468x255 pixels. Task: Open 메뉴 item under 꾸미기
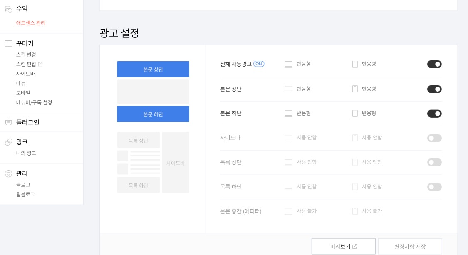click(21, 83)
